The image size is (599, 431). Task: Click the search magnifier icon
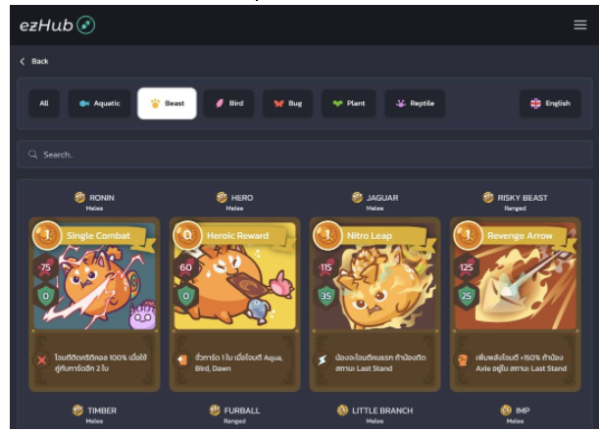pos(33,154)
